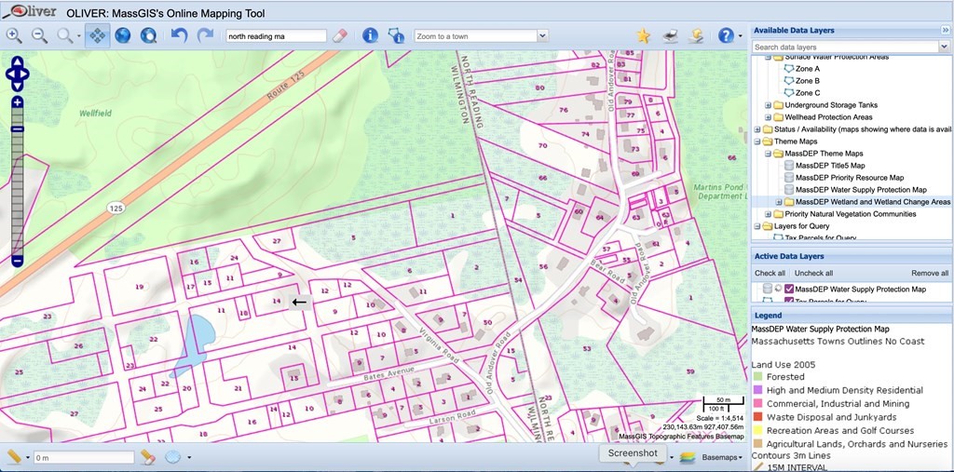Select the identify by polygon tool
The width and height of the screenshot is (954, 472).
396,36
